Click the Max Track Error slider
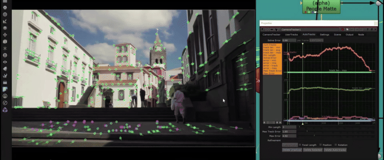 click(337, 131)
